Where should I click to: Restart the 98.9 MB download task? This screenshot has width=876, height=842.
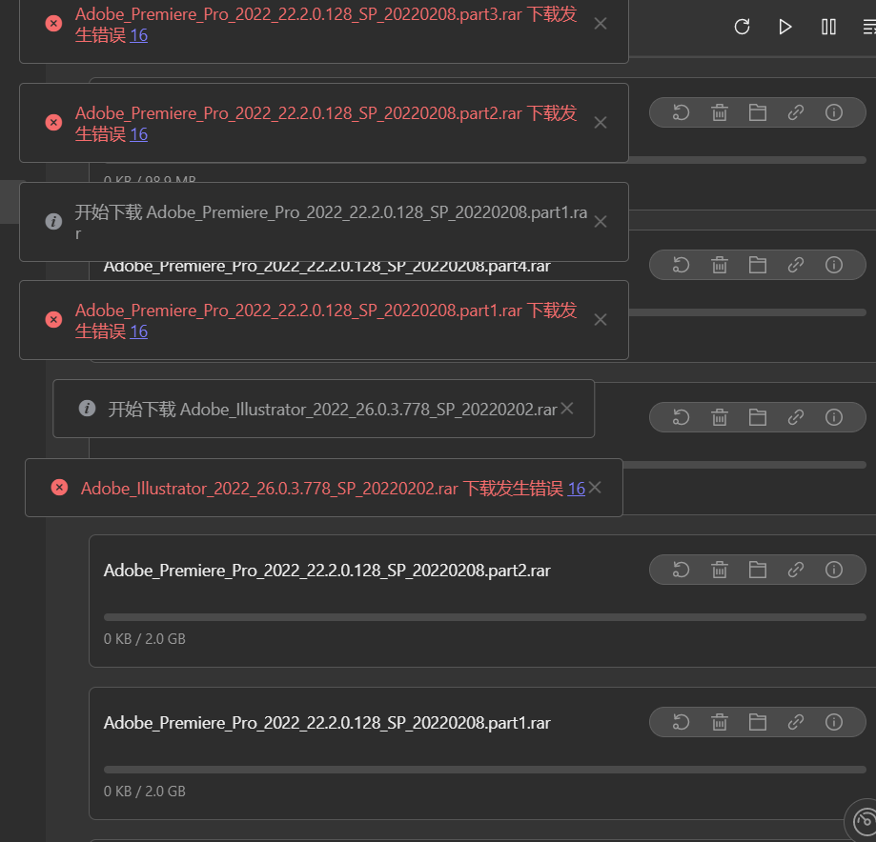[681, 112]
